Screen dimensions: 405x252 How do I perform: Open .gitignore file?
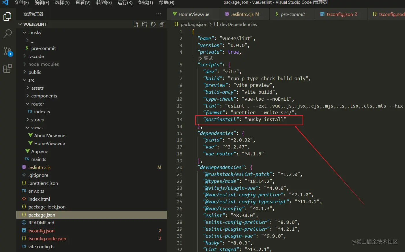point(92,175)
